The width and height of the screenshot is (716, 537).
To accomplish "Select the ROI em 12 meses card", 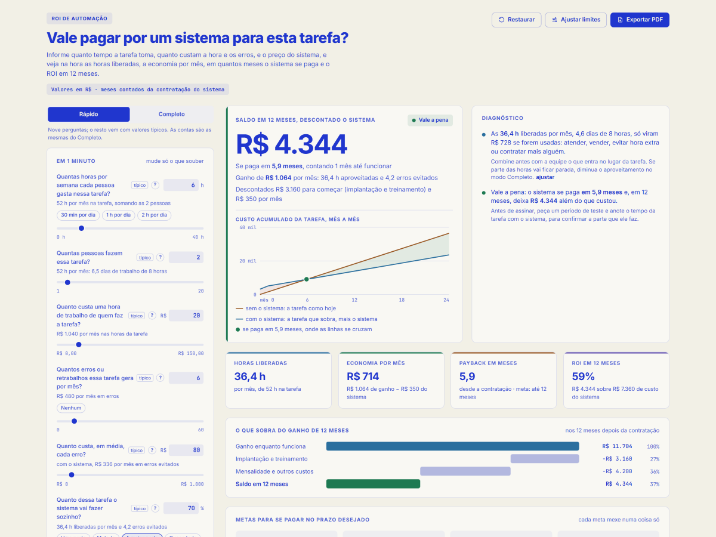I will coord(616,380).
